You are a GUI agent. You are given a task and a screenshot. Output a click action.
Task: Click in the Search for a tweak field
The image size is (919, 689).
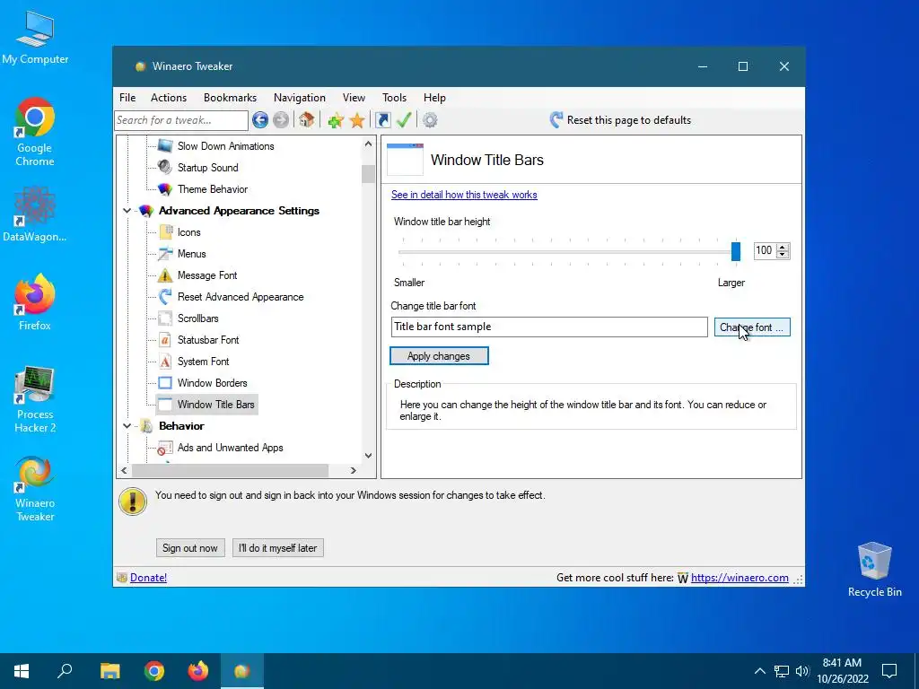[x=181, y=120]
